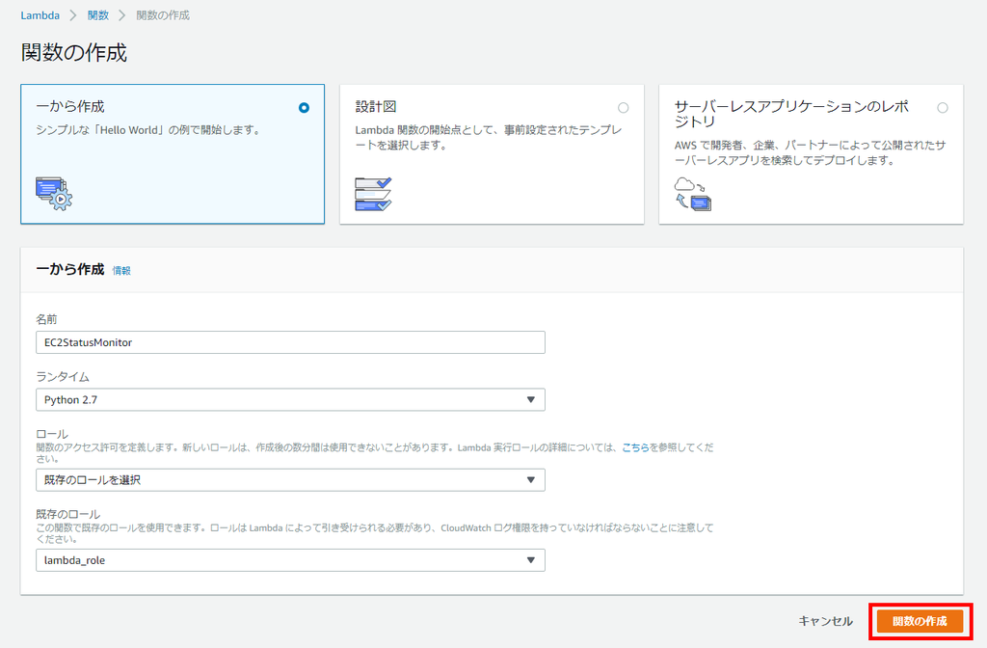
Task: Click the Lambda breadcrumb link
Action: 40,15
